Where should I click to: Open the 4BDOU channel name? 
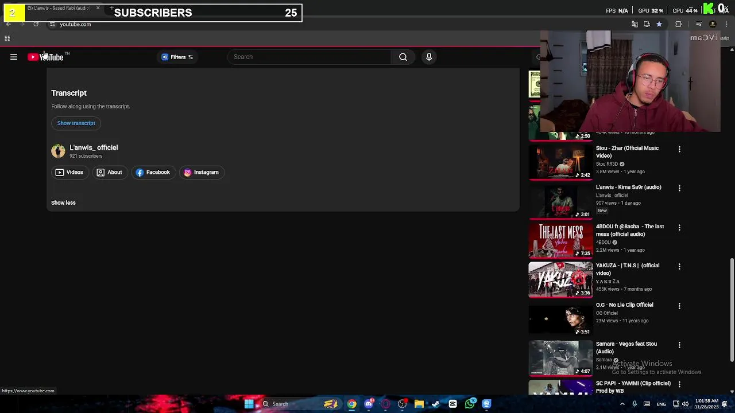coord(604,243)
